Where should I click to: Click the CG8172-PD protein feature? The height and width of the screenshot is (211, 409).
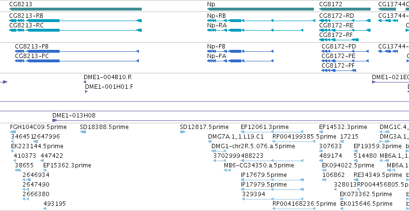click(345, 51)
